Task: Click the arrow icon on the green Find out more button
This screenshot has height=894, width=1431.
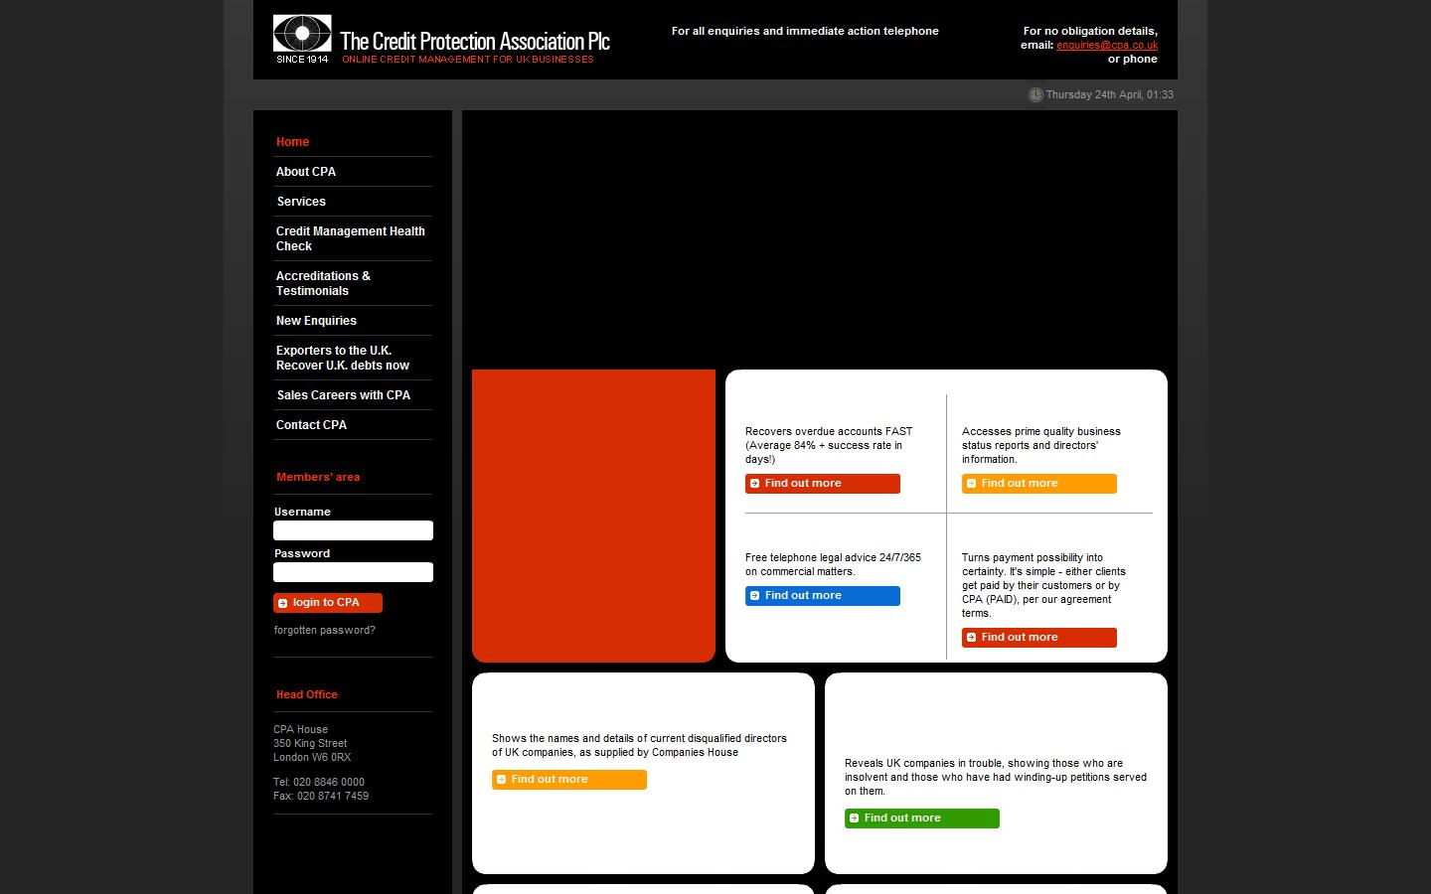Action: click(854, 819)
